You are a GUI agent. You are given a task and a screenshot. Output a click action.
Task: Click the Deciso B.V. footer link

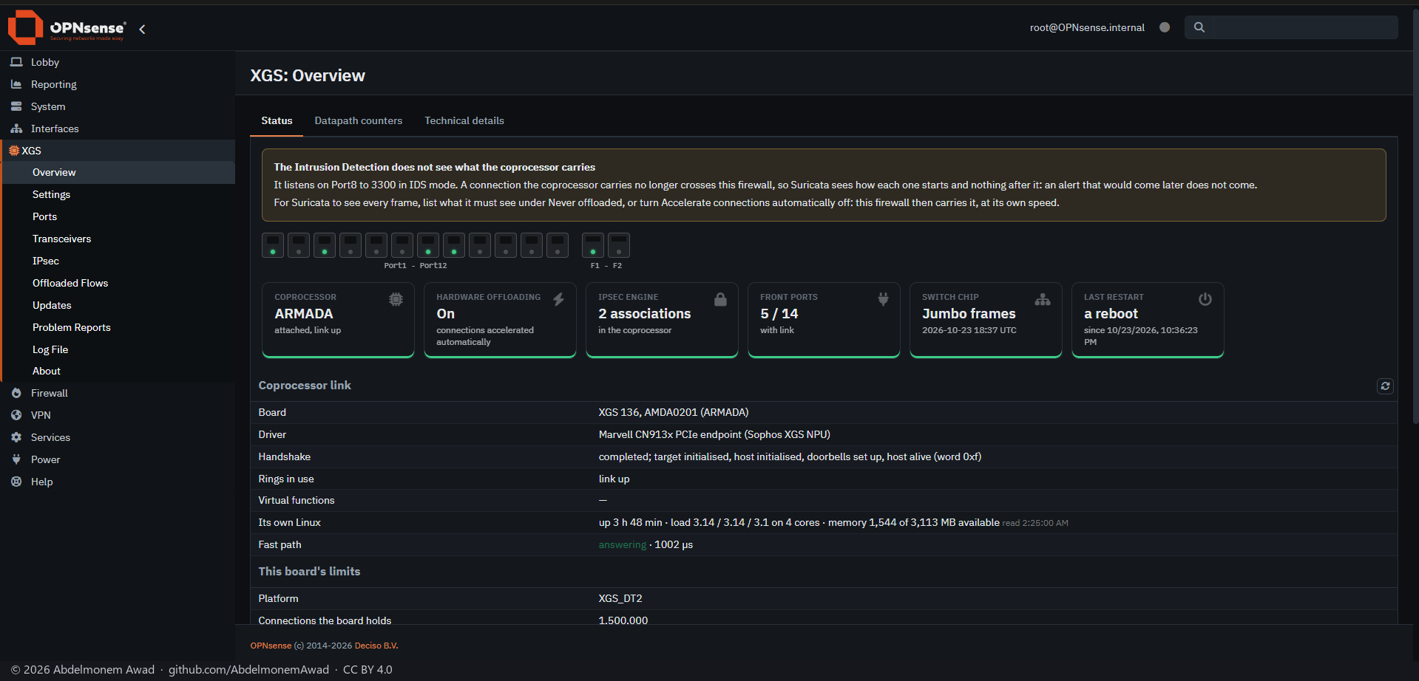tap(376, 646)
